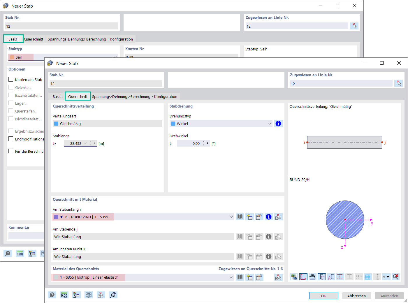Create new material in Material des Querschnitts row

(249, 277)
